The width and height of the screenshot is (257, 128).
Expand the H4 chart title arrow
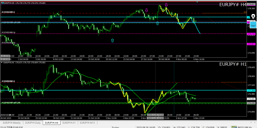(2, 3)
